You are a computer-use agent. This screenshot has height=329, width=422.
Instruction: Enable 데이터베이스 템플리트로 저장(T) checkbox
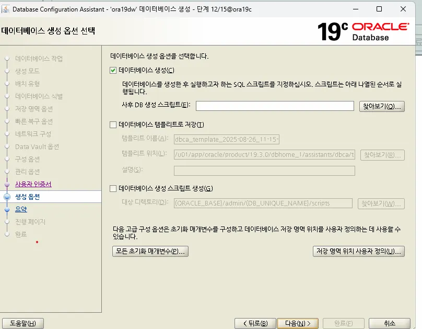pyautogui.click(x=113, y=124)
